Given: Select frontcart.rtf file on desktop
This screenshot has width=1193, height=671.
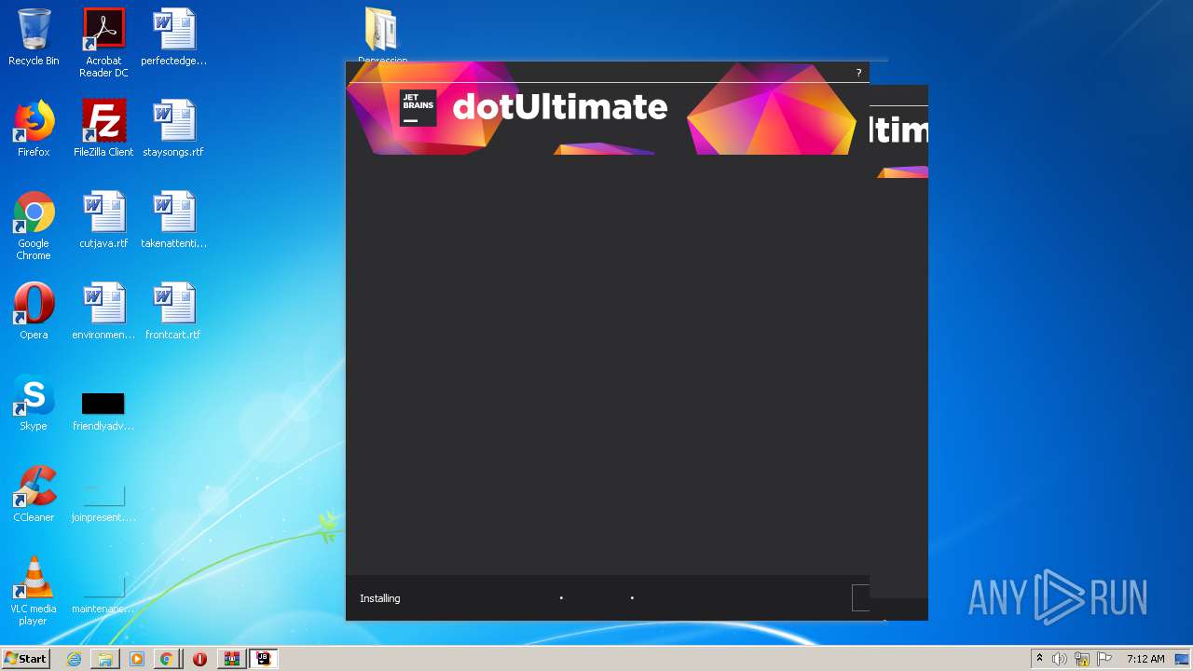Looking at the screenshot, I should [x=174, y=311].
